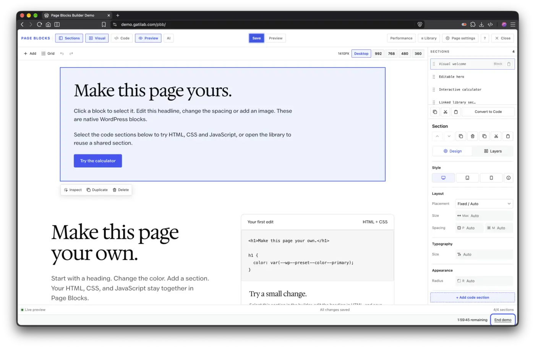Open browser developer tools code icon

[490, 24]
